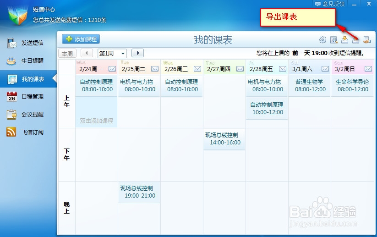377x237 pixels.
Task: Click the 2/26周三 column header
Action: (182, 67)
